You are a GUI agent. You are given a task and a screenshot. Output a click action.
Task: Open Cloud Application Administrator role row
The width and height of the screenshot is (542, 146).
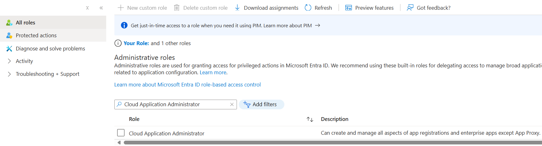(x=167, y=133)
